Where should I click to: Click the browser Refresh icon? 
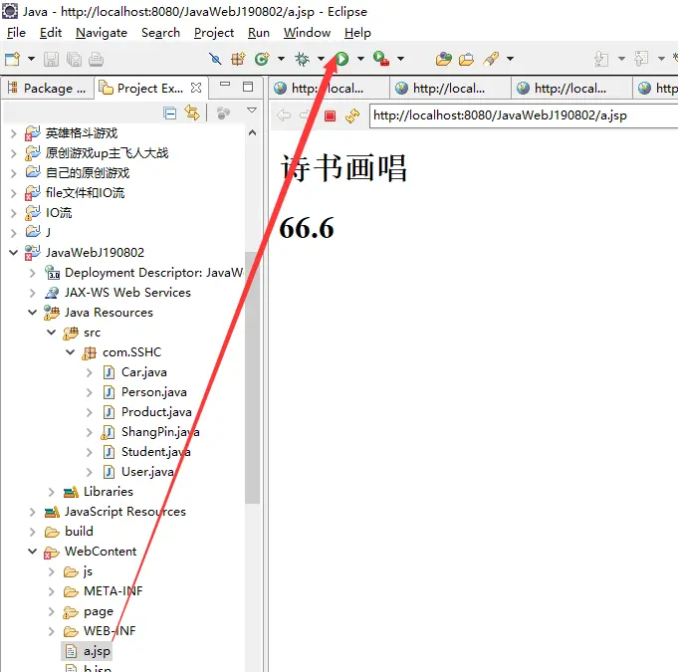click(x=352, y=115)
